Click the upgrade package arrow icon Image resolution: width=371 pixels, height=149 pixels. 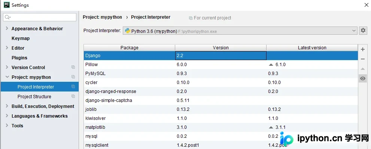tap(363, 69)
